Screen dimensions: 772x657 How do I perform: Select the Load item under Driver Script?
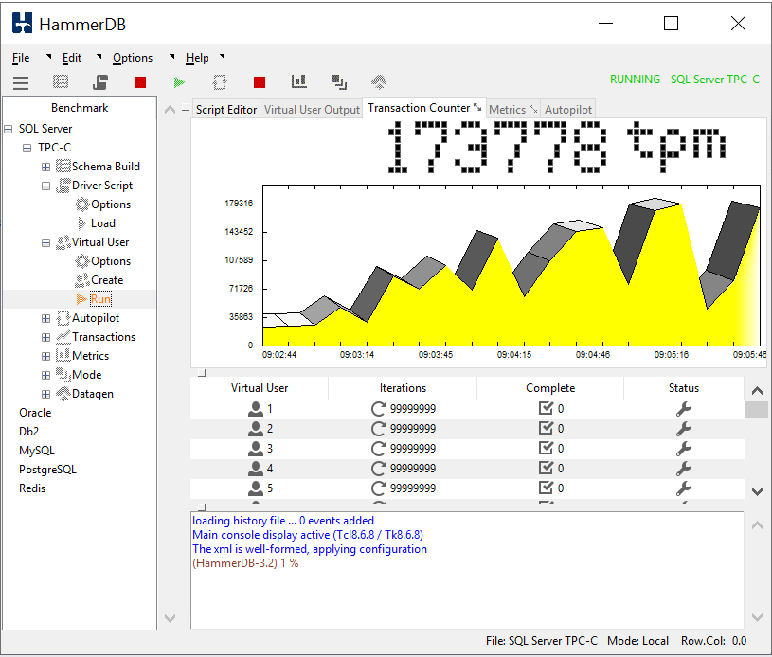103,223
